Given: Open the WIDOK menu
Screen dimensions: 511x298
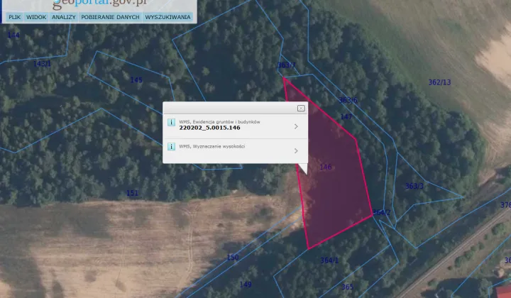Looking at the screenshot, I should [x=36, y=17].
